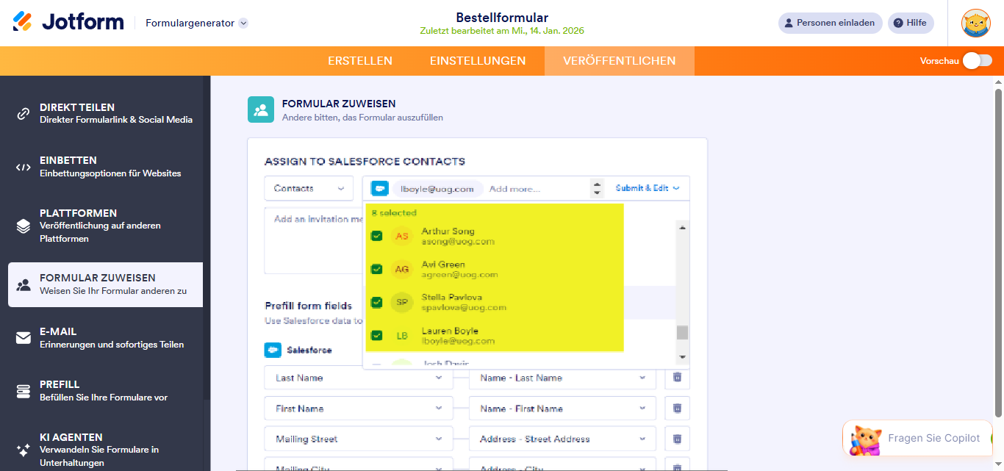Open E-MAIL in the sidebar
1004x471 pixels.
[105, 337]
